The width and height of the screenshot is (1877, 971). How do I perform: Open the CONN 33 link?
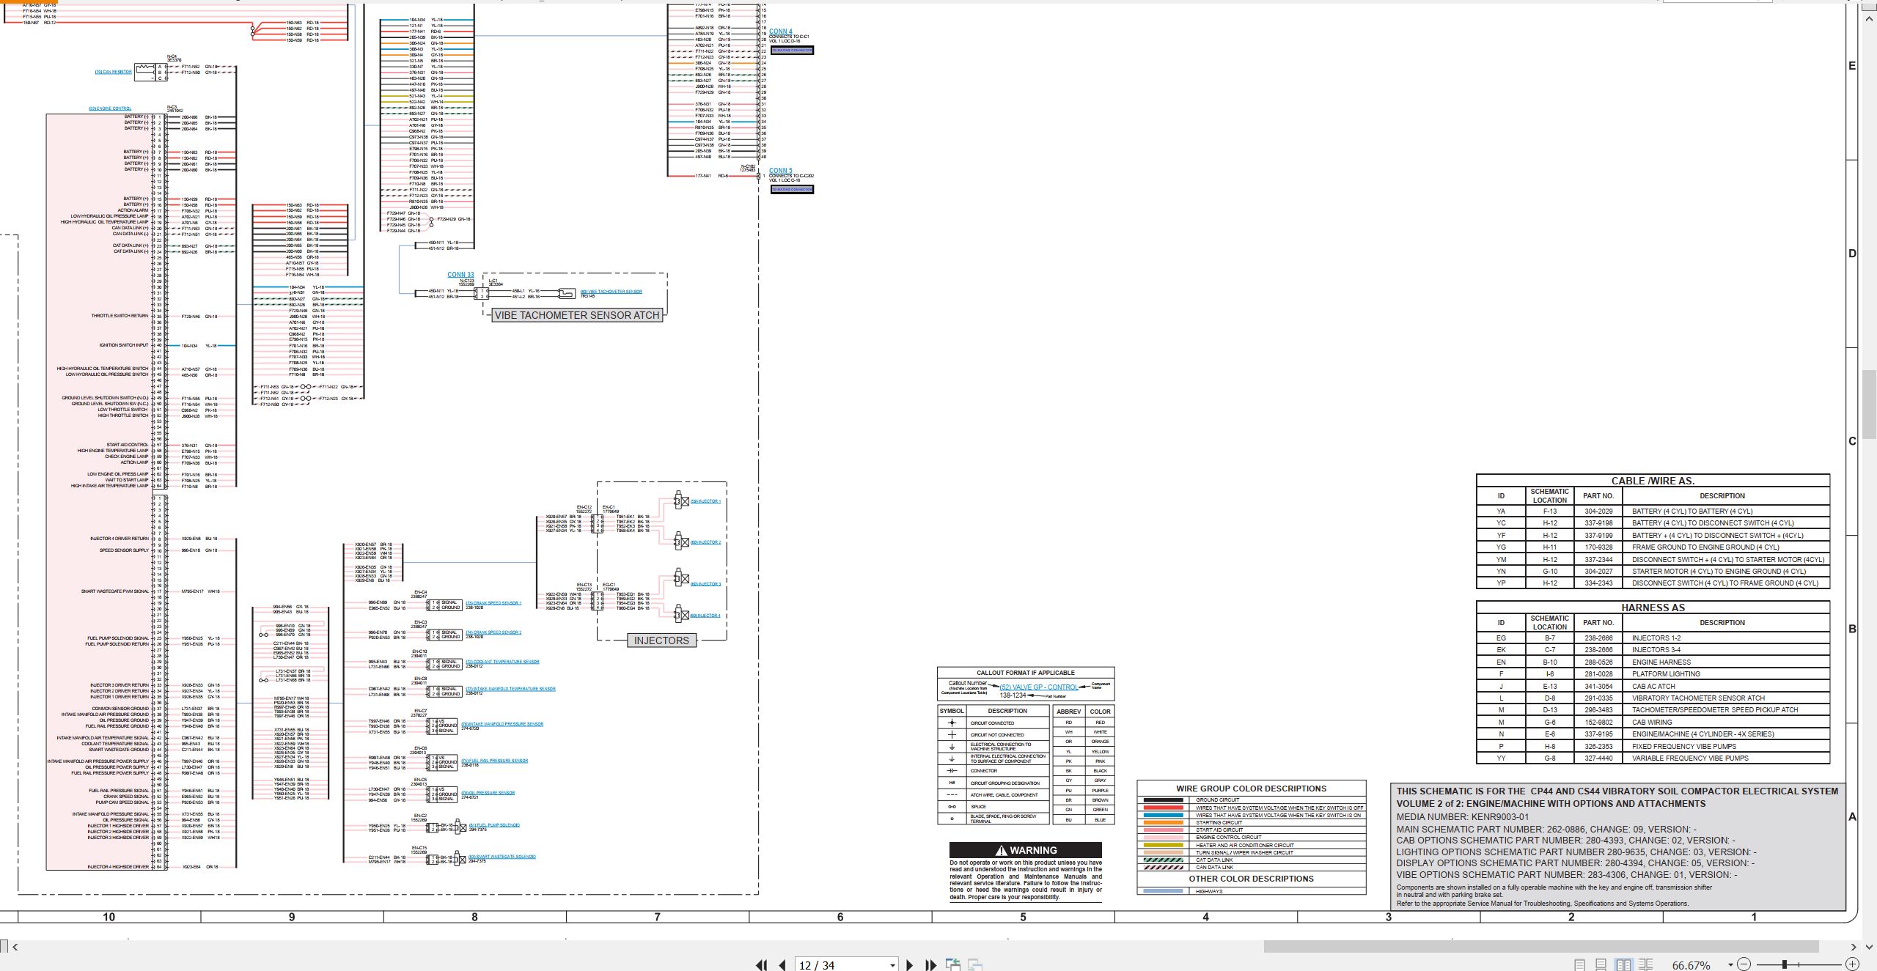pos(460,275)
